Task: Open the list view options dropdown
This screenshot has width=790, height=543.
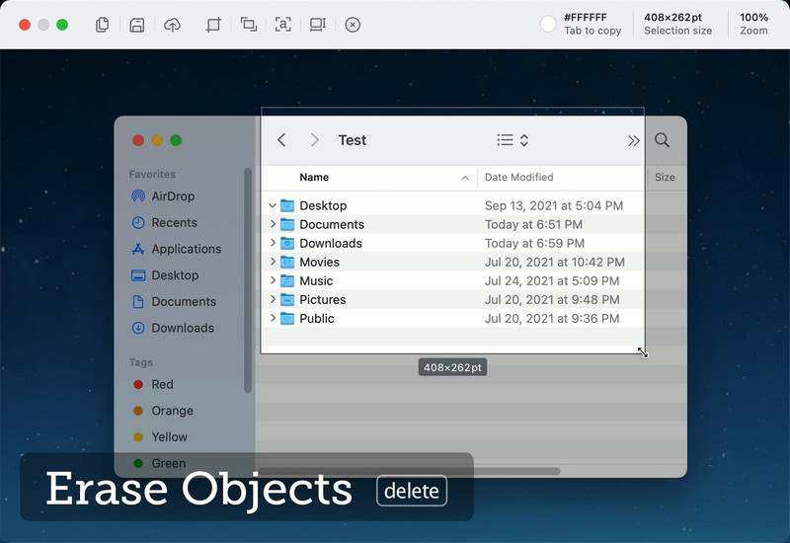Action: pyautogui.click(x=513, y=140)
